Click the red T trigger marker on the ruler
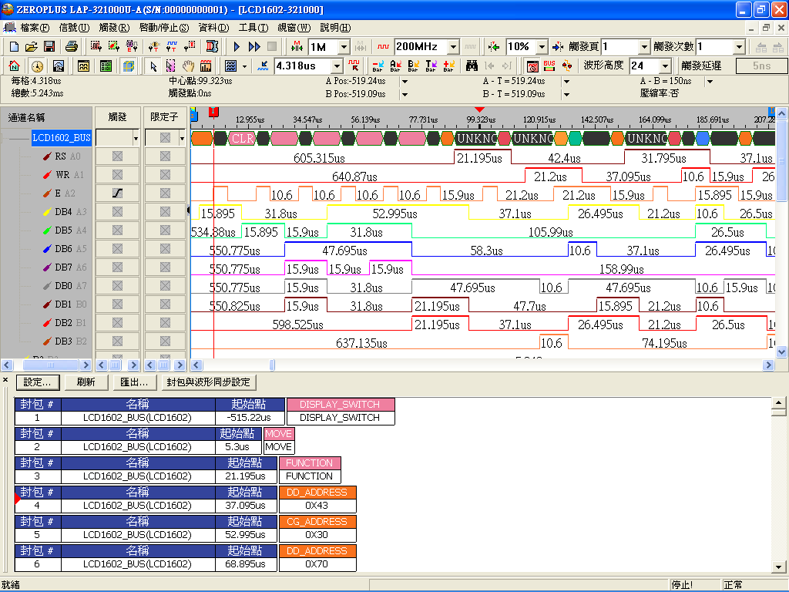The image size is (789, 592). 213,112
